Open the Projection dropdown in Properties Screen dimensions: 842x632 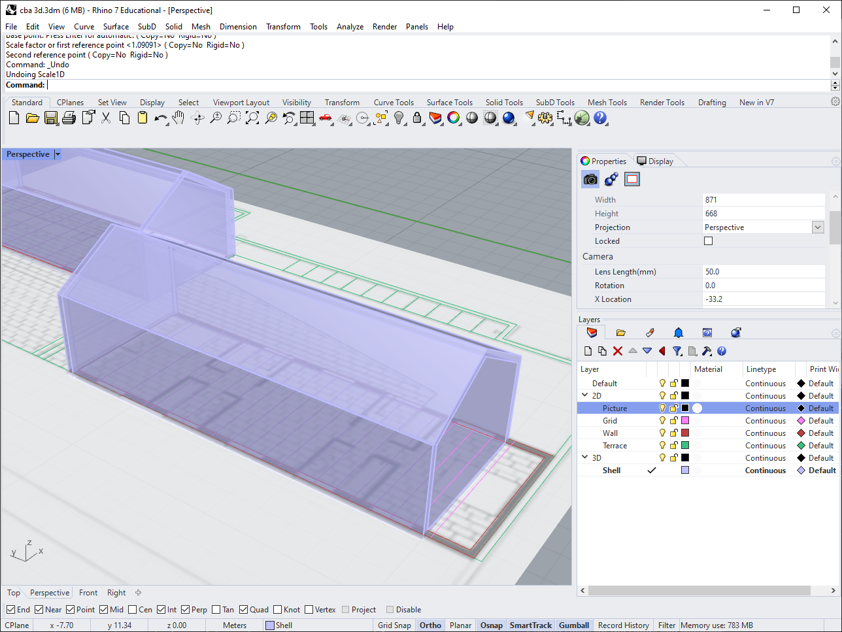click(x=817, y=227)
